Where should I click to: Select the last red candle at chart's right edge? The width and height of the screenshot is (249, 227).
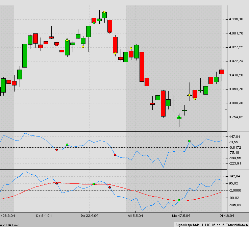(221, 72)
